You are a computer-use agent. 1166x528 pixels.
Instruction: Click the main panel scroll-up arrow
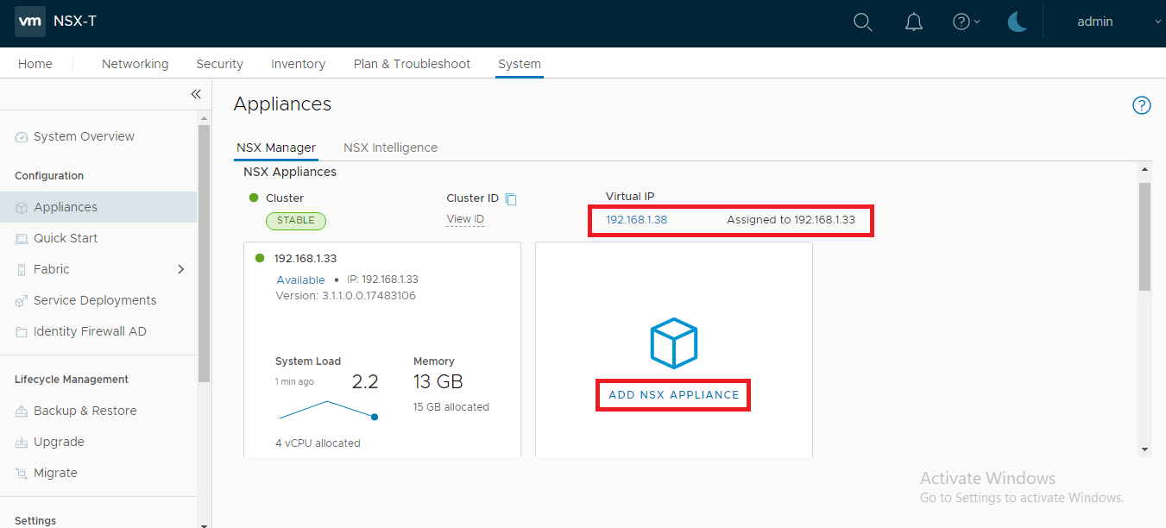pyautogui.click(x=1144, y=169)
